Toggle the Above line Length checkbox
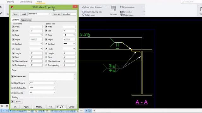This screenshot has height=113, width=202. coord(13,53)
